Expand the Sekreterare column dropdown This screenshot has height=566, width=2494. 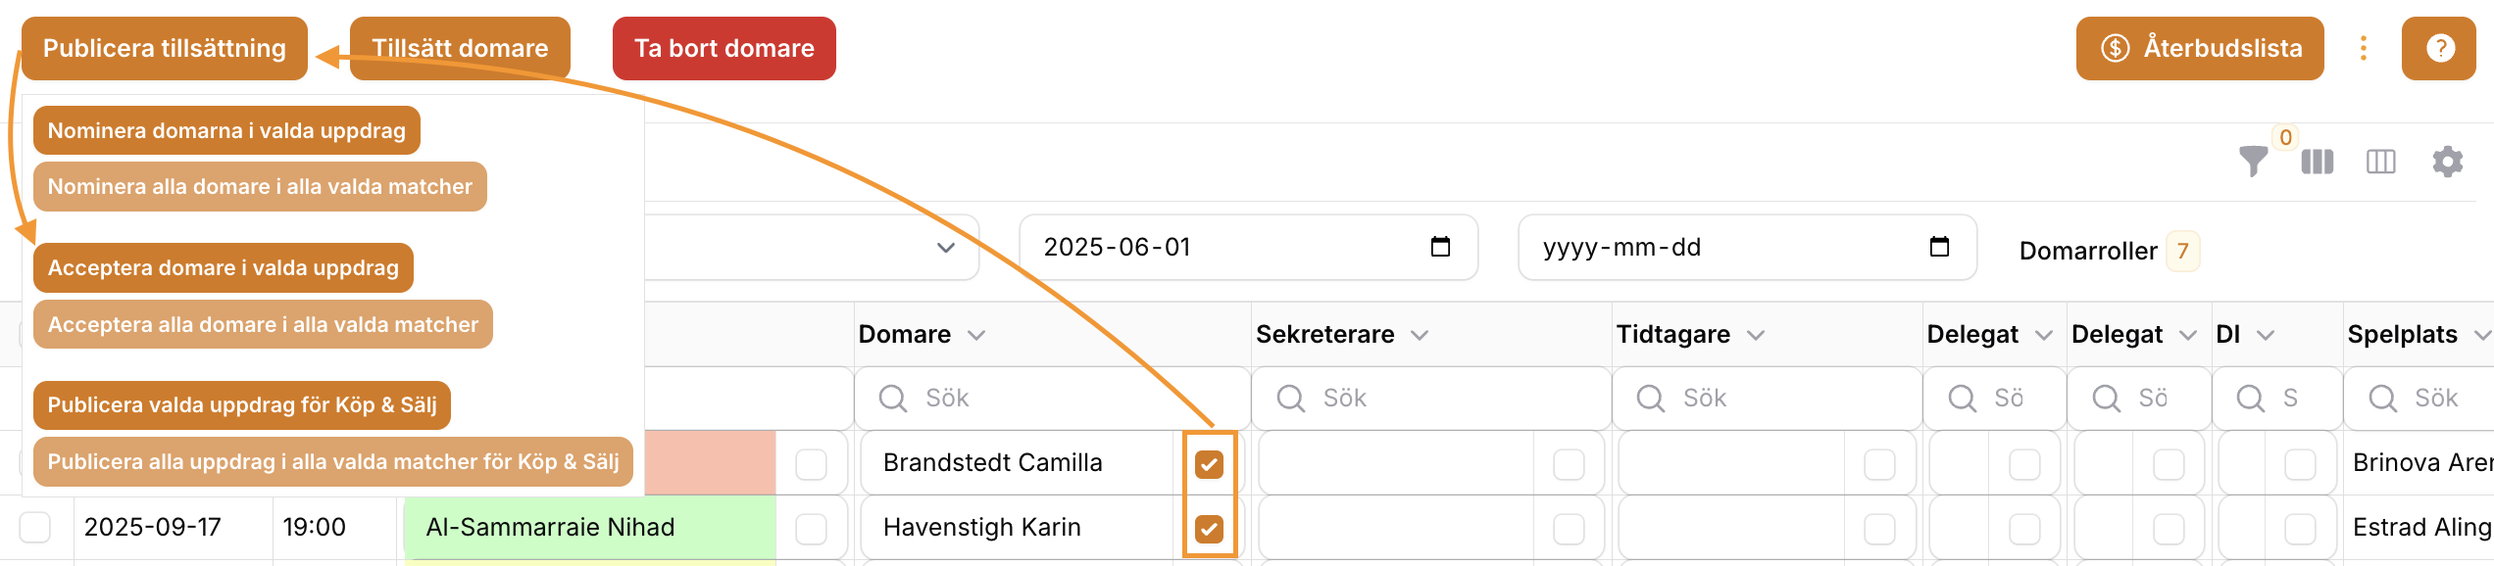point(1420,335)
